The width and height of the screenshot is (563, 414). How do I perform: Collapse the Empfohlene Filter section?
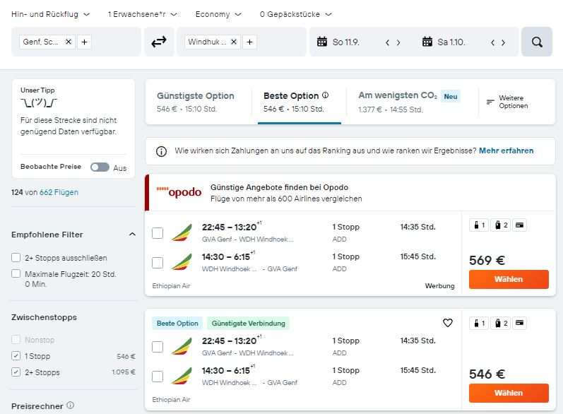click(x=132, y=234)
